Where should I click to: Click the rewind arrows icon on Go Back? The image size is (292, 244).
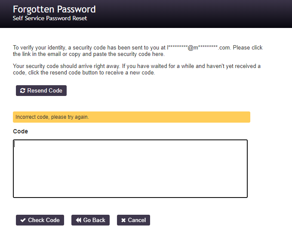(x=78, y=220)
